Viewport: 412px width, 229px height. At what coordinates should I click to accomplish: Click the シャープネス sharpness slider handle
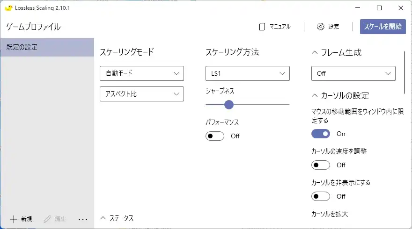pyautogui.click(x=229, y=105)
